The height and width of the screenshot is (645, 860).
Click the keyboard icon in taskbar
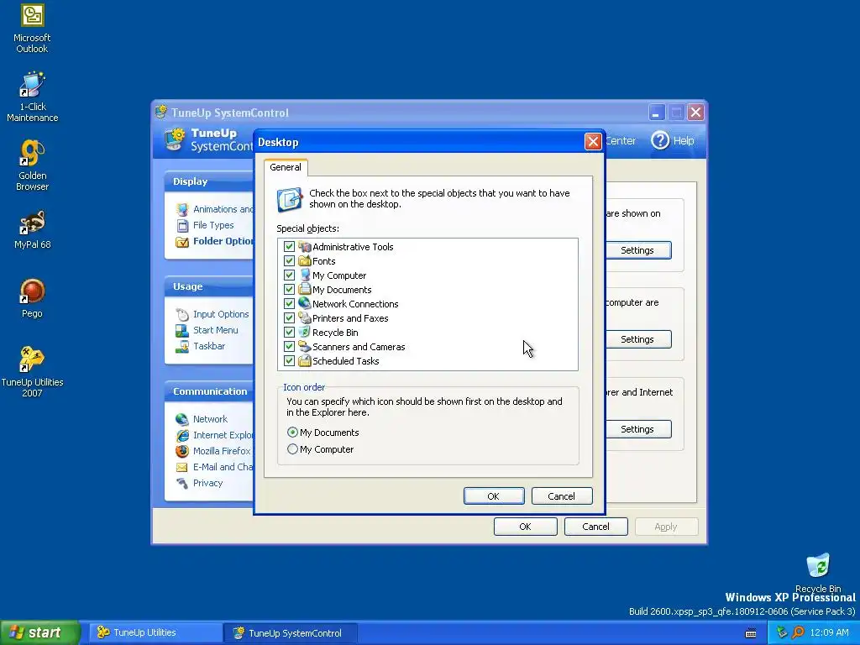click(x=751, y=633)
